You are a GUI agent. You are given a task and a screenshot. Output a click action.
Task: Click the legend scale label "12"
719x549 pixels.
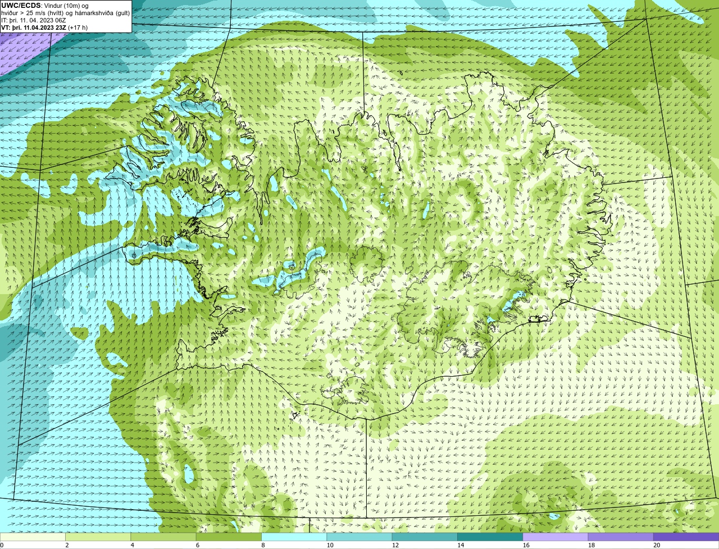point(395,545)
